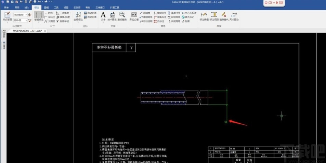Switch to the 帮助 ribbon tab
Viewport: 326px width, 163px height.
(x=88, y=8)
